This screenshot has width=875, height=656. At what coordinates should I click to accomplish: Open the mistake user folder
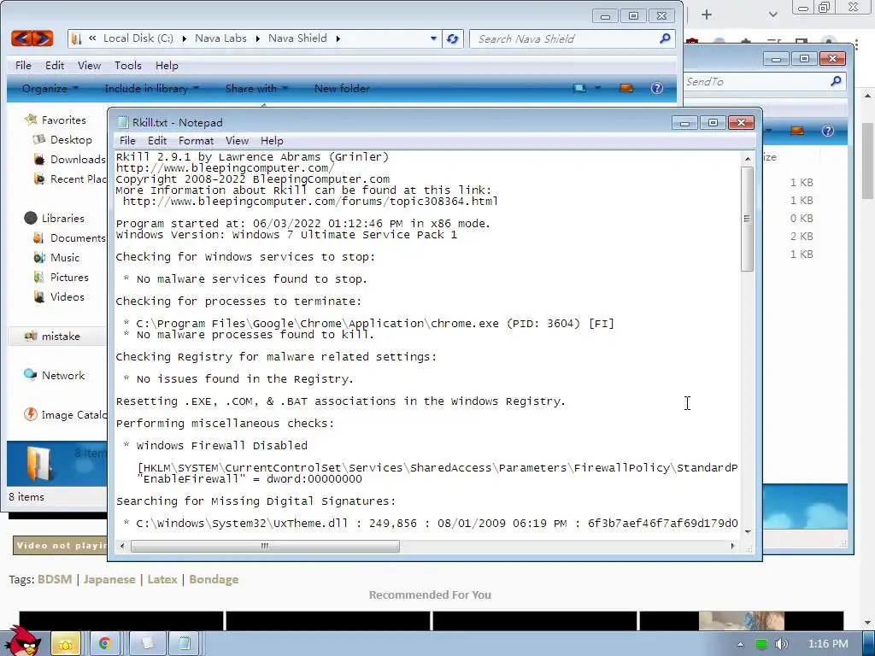[x=61, y=336]
